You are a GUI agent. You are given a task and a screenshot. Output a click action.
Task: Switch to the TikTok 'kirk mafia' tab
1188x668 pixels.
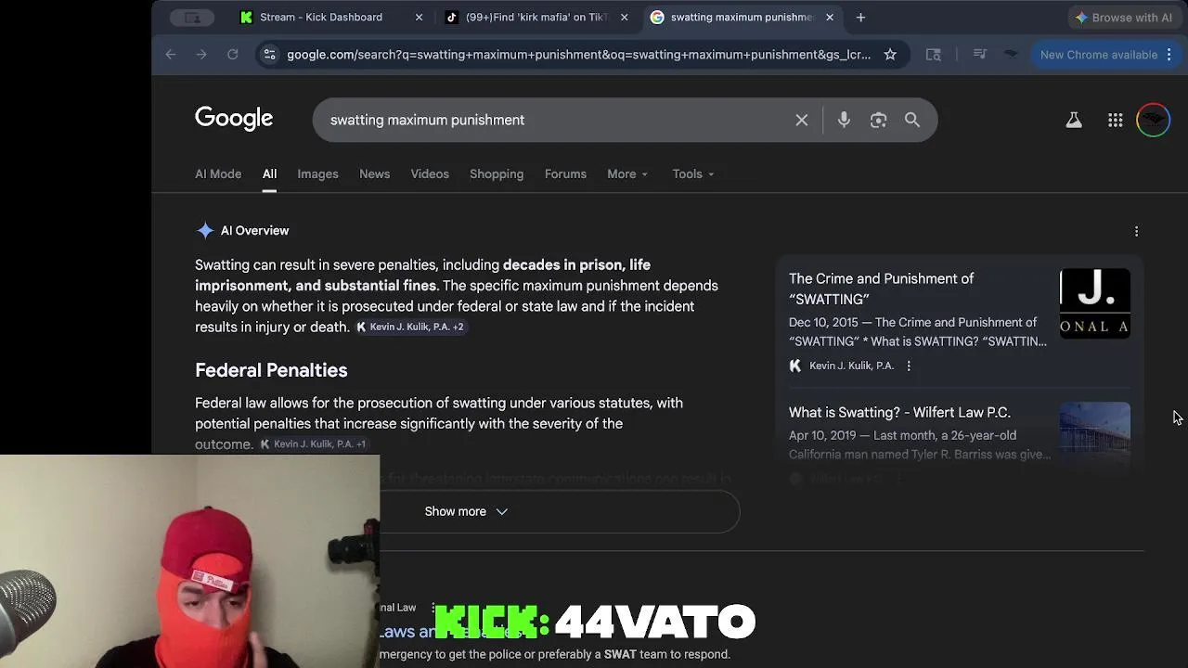click(536, 17)
